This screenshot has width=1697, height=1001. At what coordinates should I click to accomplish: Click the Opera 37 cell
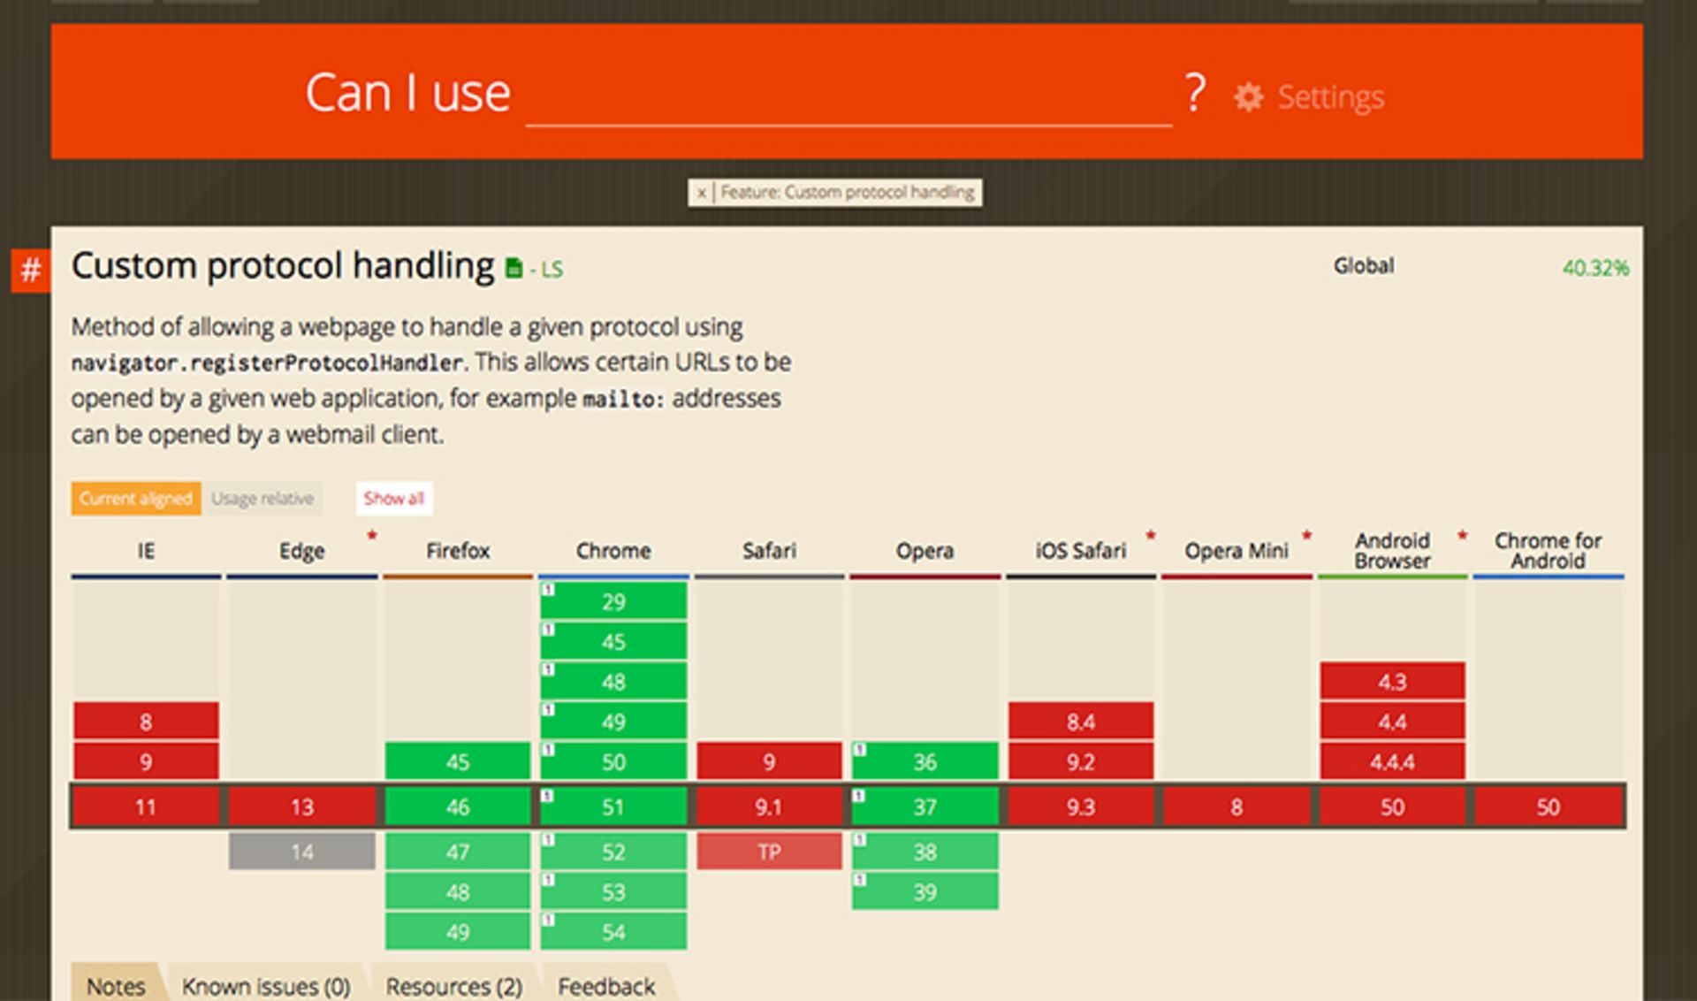click(925, 806)
